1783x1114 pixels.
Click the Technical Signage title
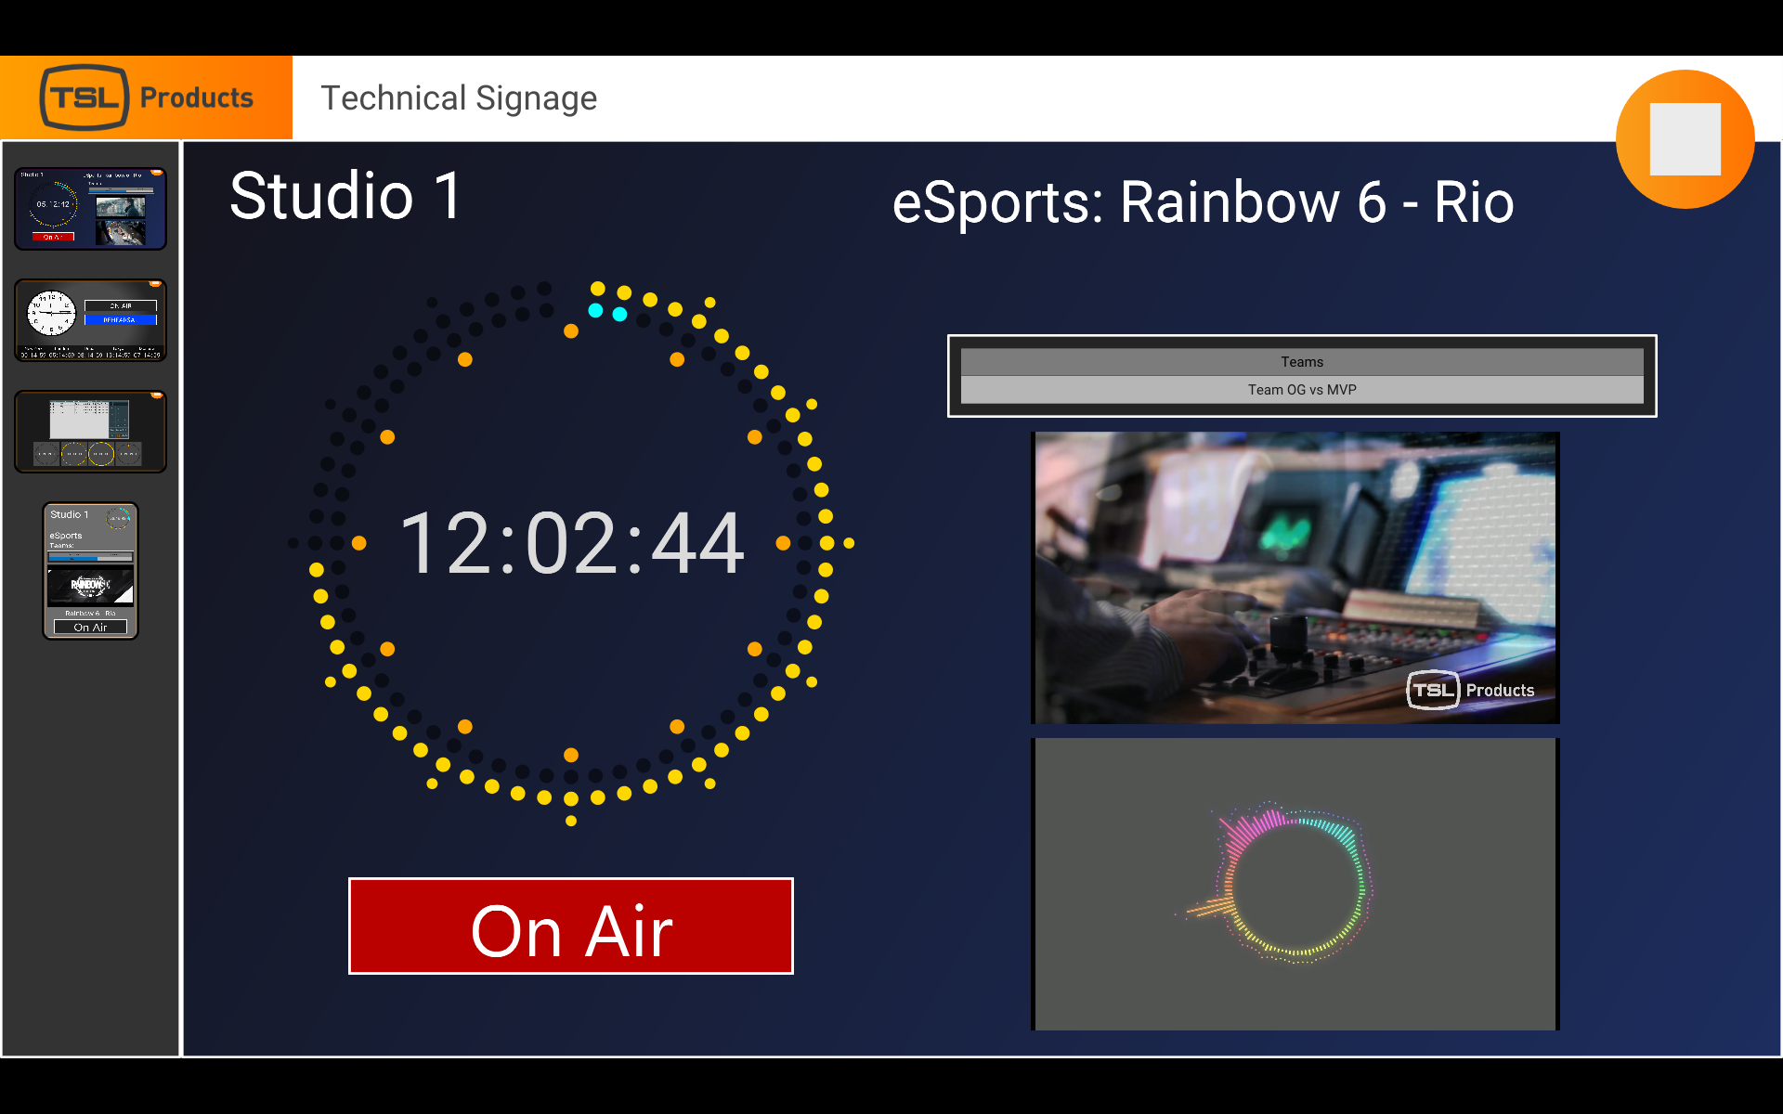pos(458,98)
